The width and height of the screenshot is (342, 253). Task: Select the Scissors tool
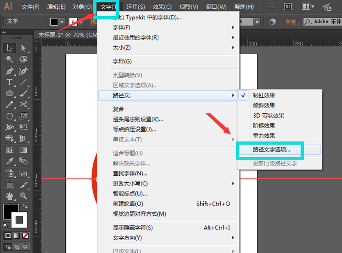coord(23,105)
